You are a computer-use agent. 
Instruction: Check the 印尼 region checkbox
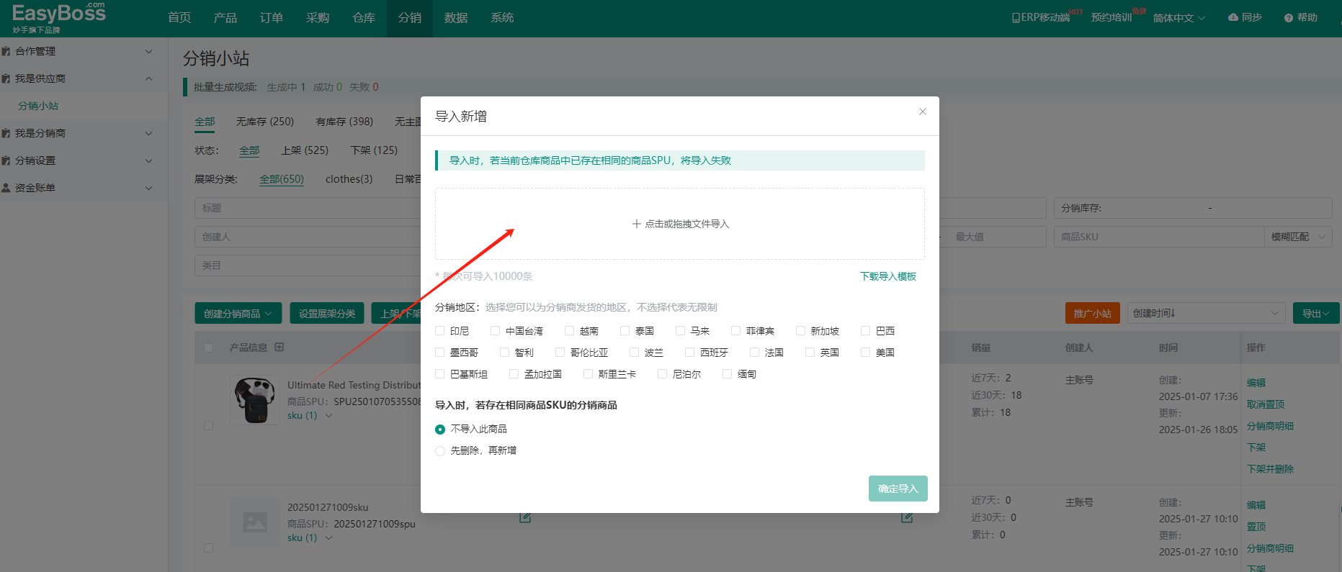click(440, 331)
